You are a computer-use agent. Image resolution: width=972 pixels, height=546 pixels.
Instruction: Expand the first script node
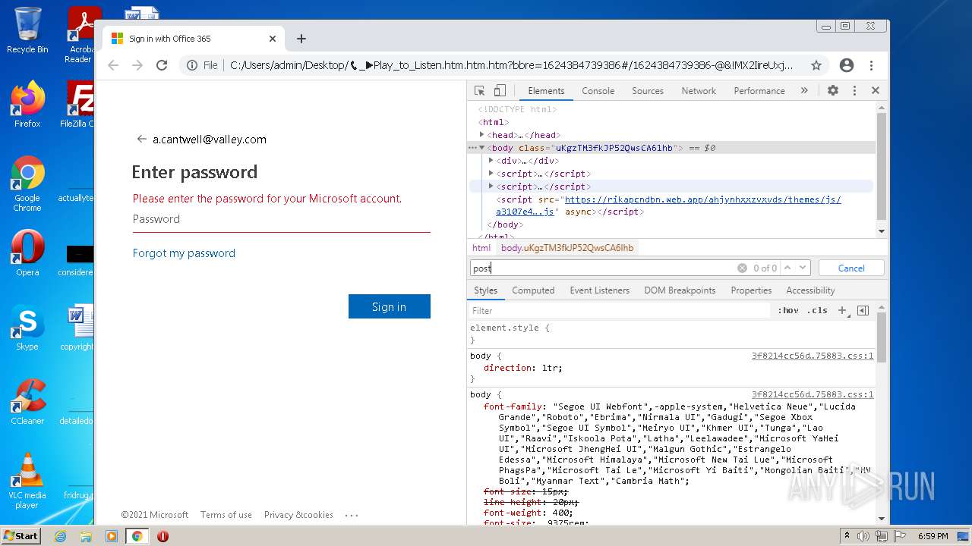point(491,174)
